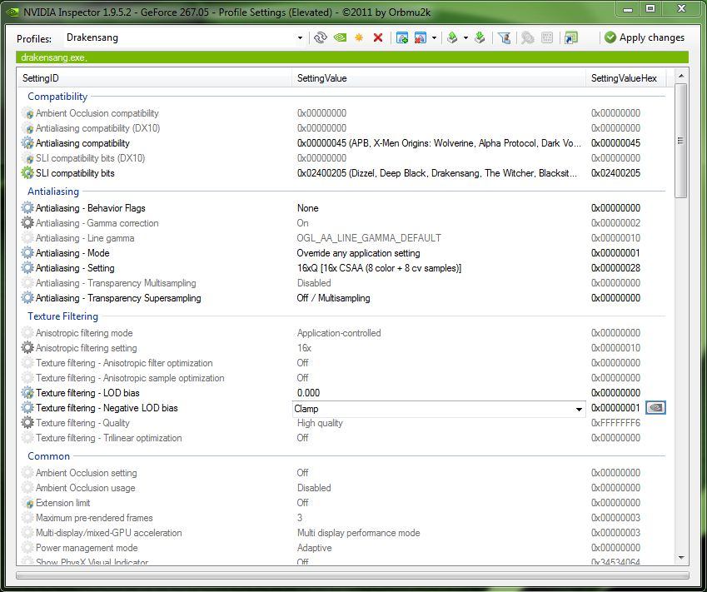Click the gear icon of Antialiasing - Mode
This screenshot has height=592, width=707.
coord(27,252)
